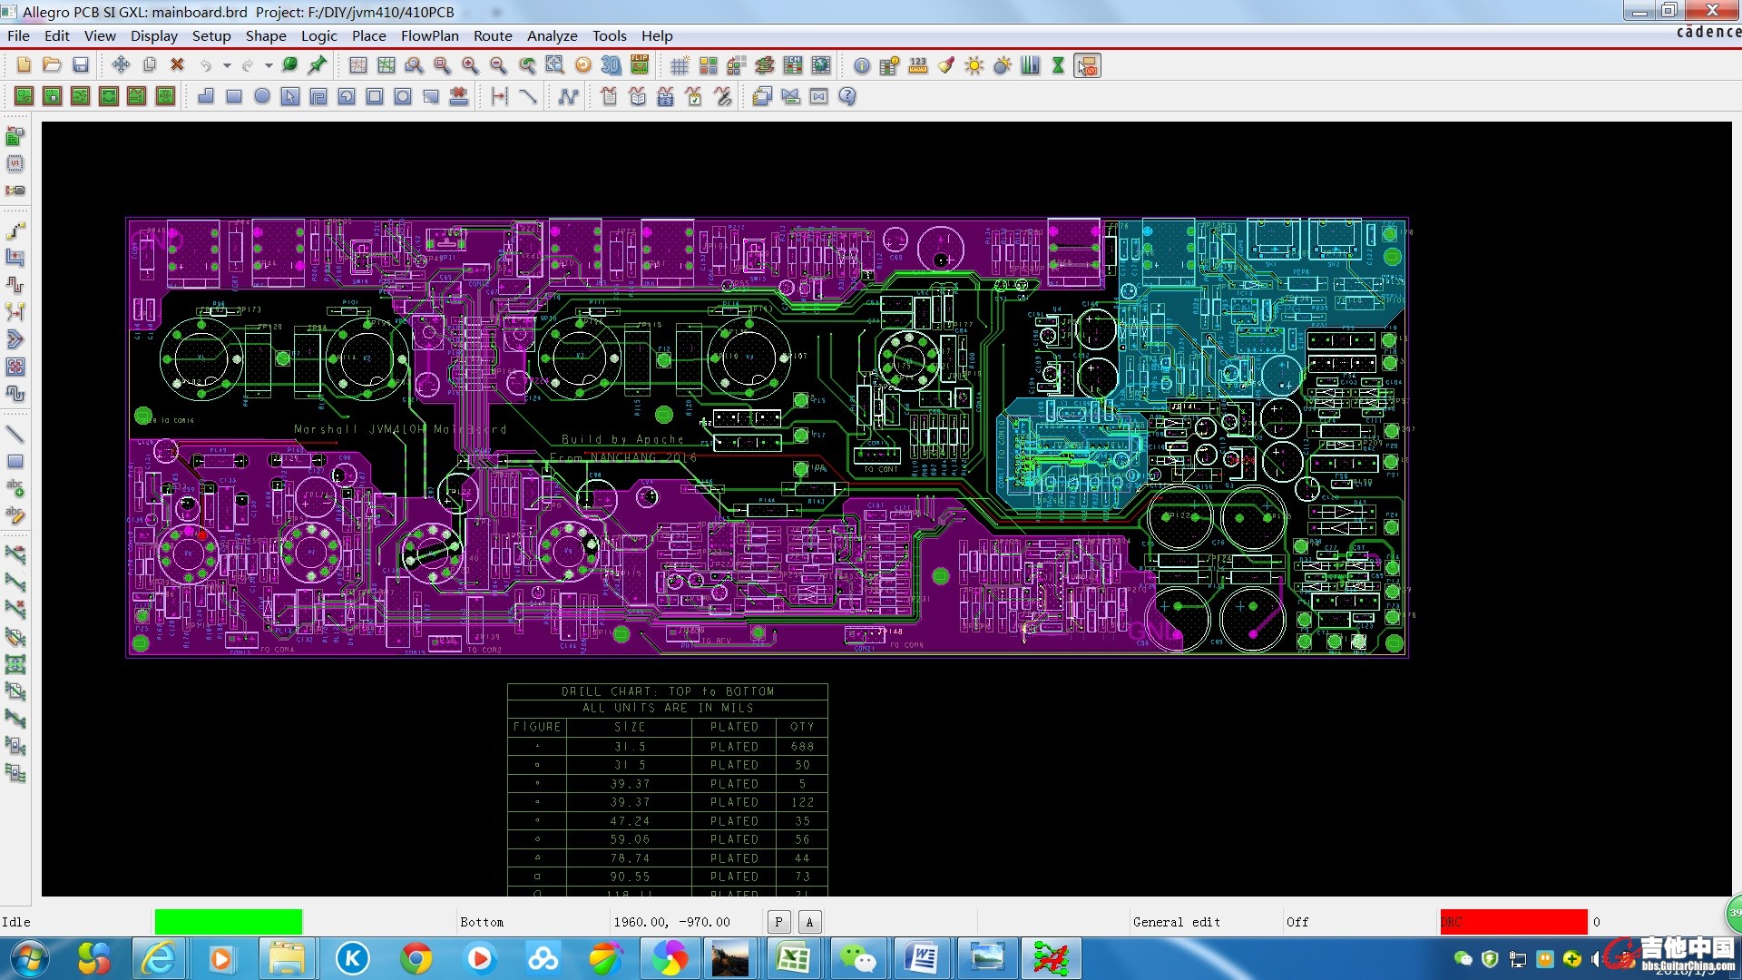
Task: Click the 3D canvas view icon
Action: [611, 65]
